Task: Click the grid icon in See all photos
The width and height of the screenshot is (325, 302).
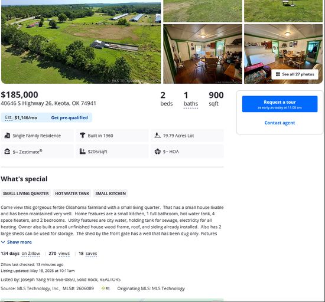Action: pos(278,74)
